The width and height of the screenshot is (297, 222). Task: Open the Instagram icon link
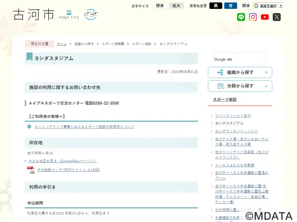coord(253,17)
